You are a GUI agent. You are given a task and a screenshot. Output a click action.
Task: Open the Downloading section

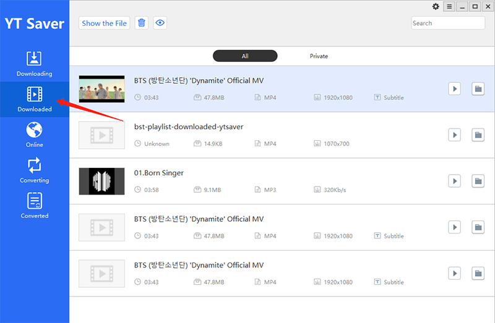pyautogui.click(x=34, y=64)
